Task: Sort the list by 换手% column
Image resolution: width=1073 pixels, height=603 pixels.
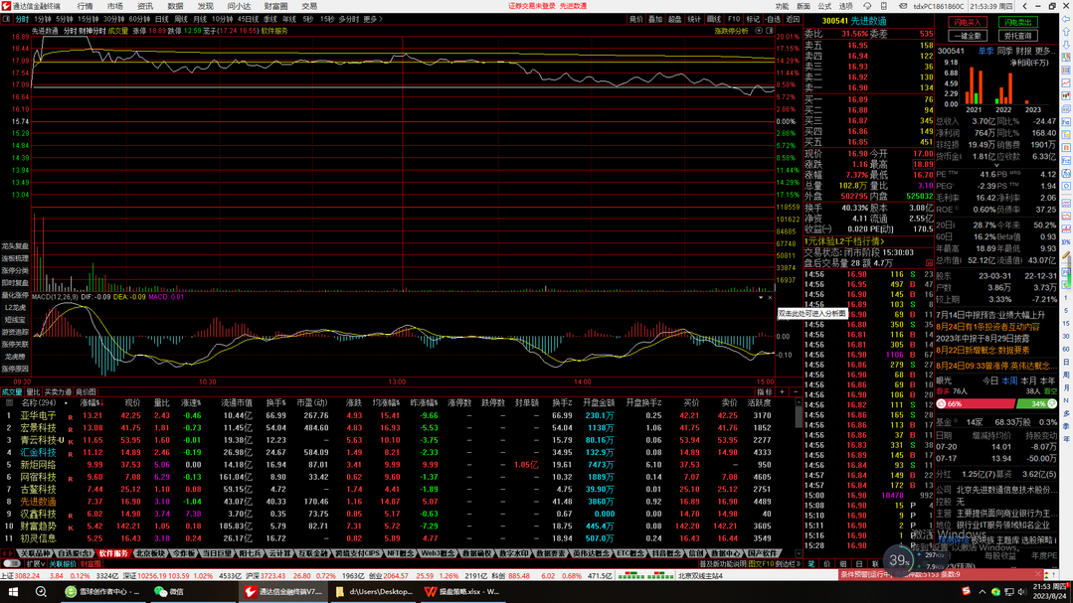Action: 275,403
